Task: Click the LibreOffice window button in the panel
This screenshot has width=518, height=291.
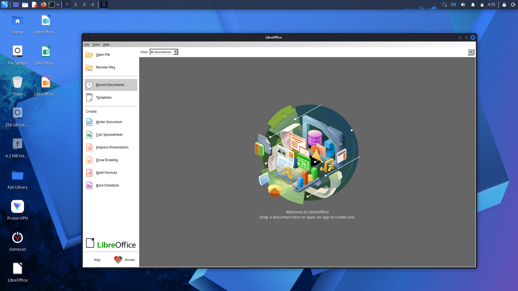Action: pos(104,5)
